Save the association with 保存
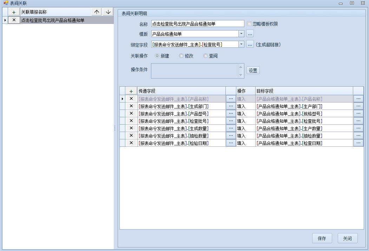369x251 pixels. tap(322, 238)
